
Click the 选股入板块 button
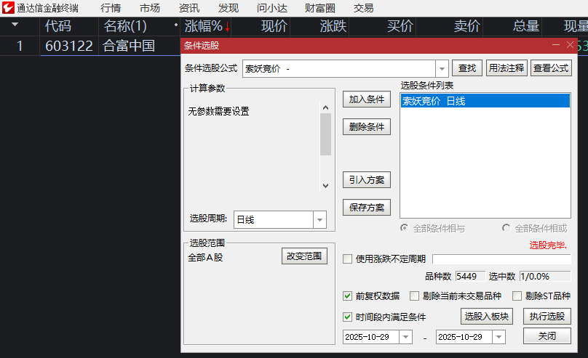tap(486, 317)
